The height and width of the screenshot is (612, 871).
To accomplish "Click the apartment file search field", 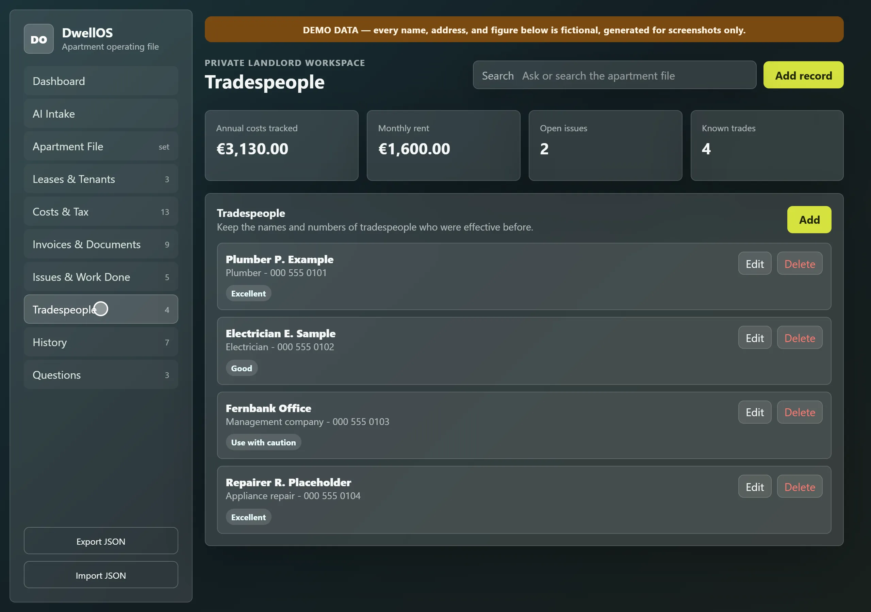I will pos(614,75).
